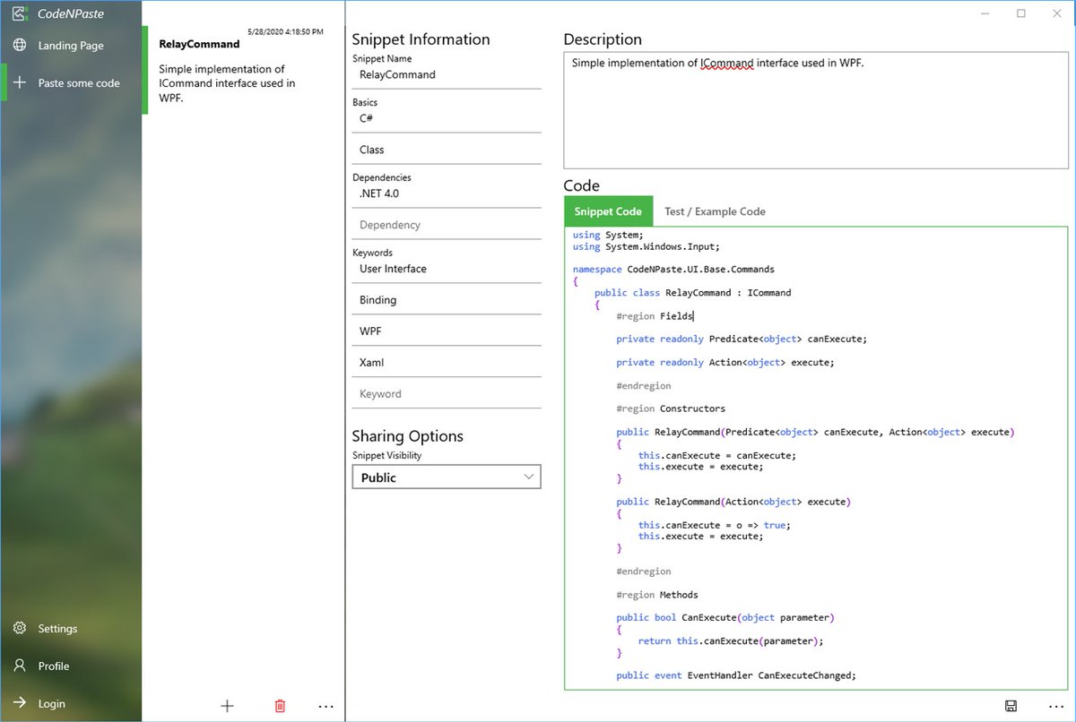Edit the Class type field
The height and width of the screenshot is (722, 1076).
click(447, 150)
